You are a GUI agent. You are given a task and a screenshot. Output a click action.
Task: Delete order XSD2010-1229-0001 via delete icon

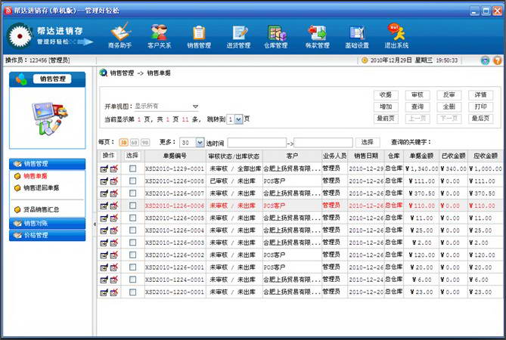click(x=114, y=168)
